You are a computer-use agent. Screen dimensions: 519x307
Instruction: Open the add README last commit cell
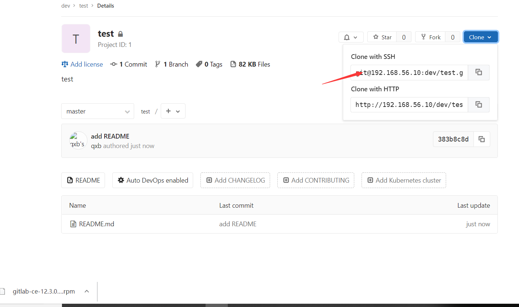point(238,224)
